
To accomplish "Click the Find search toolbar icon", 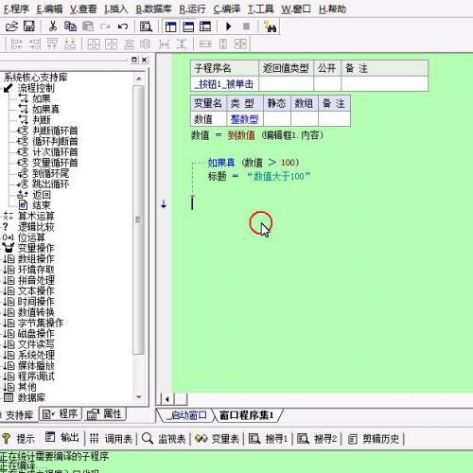I will (146, 26).
